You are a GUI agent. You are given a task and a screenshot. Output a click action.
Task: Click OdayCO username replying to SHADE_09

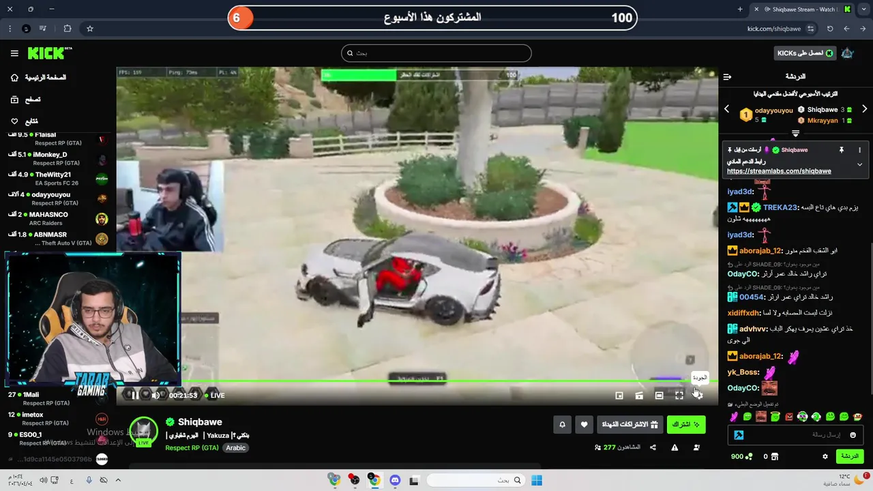tap(743, 274)
